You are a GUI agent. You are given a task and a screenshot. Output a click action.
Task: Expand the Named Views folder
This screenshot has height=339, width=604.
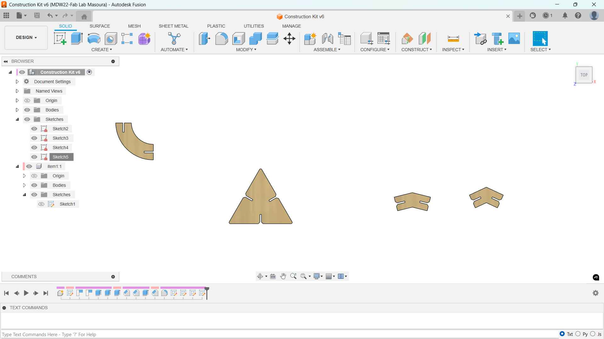tap(17, 91)
